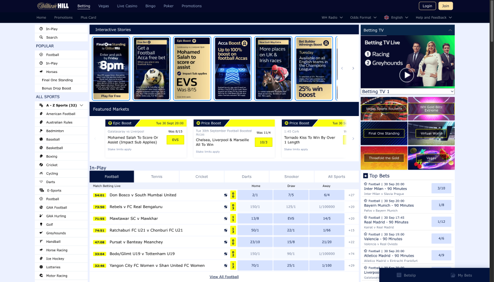Open the Search icon in sidebar
494x282 pixels.
click(x=41, y=37)
